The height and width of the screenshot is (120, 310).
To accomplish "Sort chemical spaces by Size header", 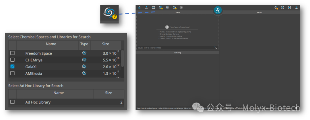I will (x=106, y=44).
